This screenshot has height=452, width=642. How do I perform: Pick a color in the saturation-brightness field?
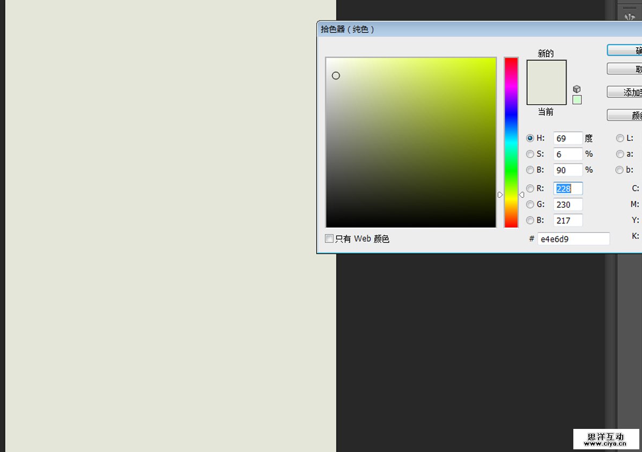(x=411, y=142)
